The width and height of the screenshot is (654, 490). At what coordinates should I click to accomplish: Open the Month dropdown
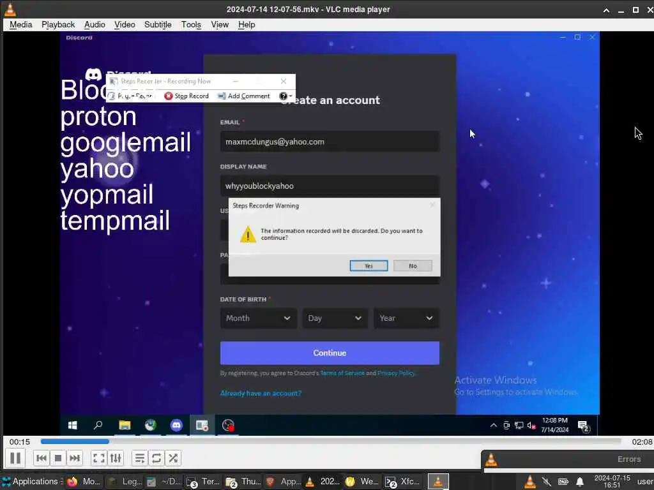point(259,318)
